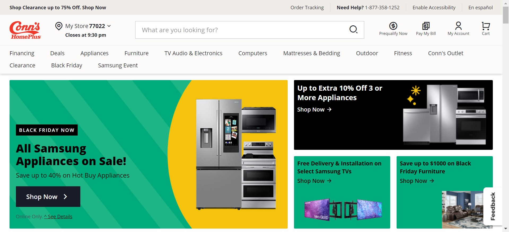Open the Prequalify Now dollar icon

coord(393,26)
